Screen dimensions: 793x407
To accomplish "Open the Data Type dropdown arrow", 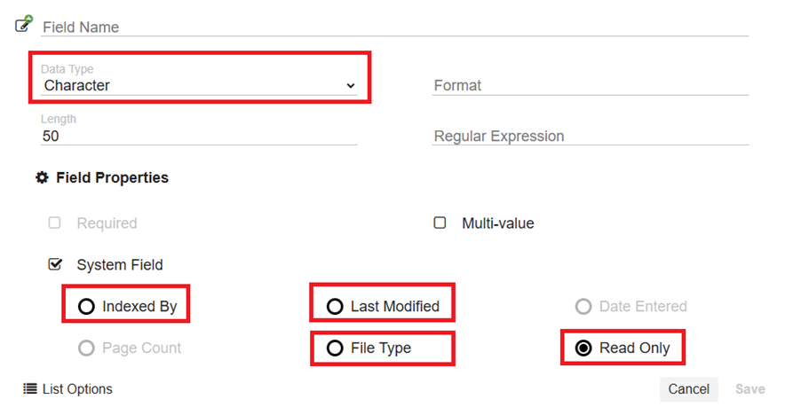I will pyautogui.click(x=351, y=86).
